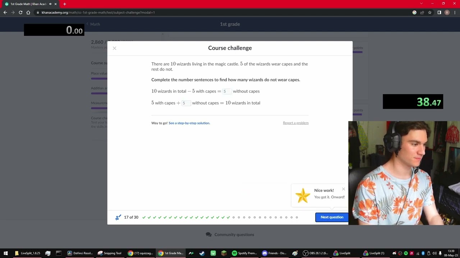Bookmark this page with the star icon
Image resolution: width=460 pixels, height=258 pixels.
click(430, 13)
